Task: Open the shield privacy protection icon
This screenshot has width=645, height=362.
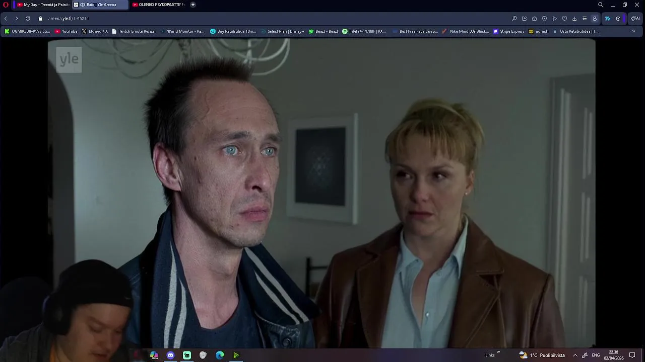Action: coord(544,19)
